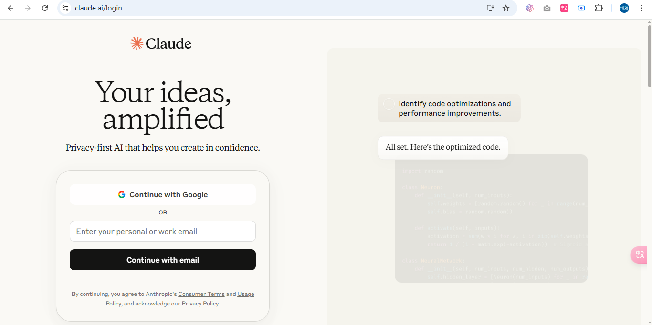Click Continue with email button
Screen dimensions: 652x325
163,260
